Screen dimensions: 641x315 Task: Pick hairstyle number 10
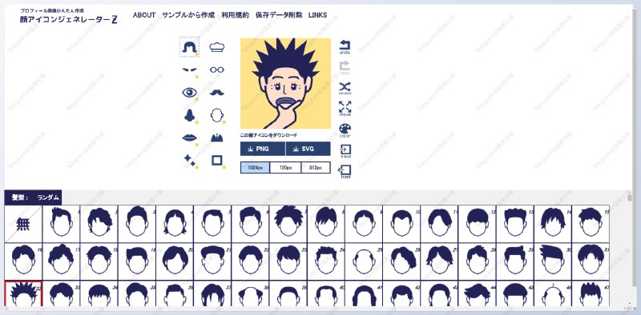pyautogui.click(x=401, y=224)
